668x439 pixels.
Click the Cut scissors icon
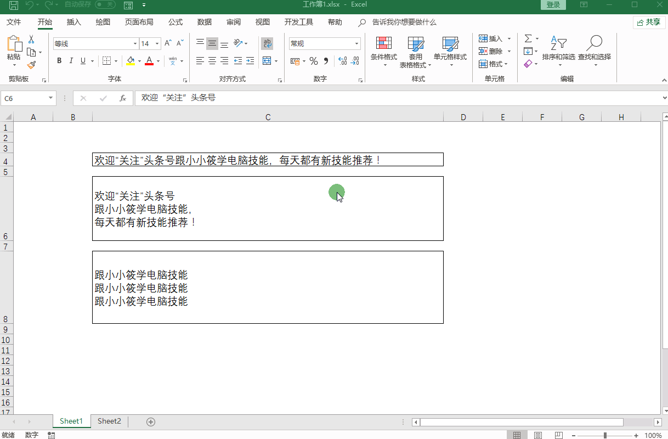coord(31,40)
